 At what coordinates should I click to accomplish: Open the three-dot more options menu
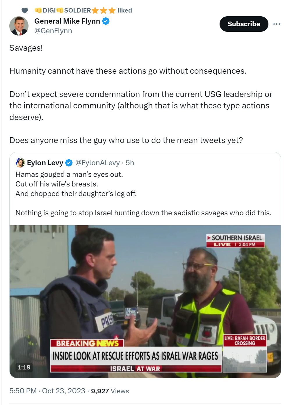[x=277, y=24]
